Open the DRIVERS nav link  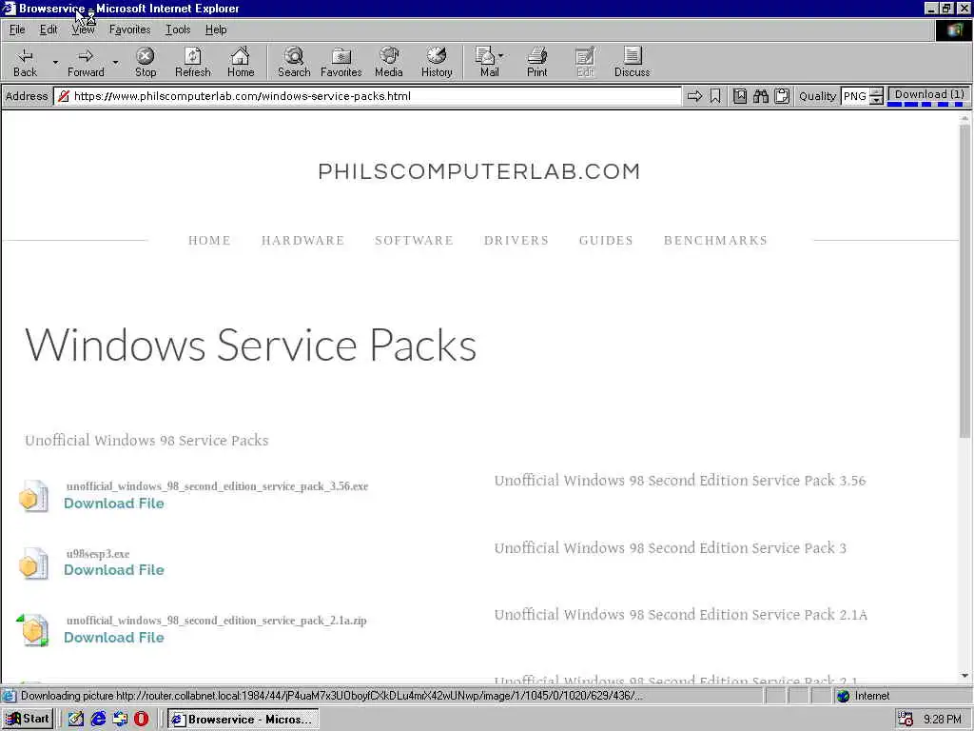click(516, 241)
